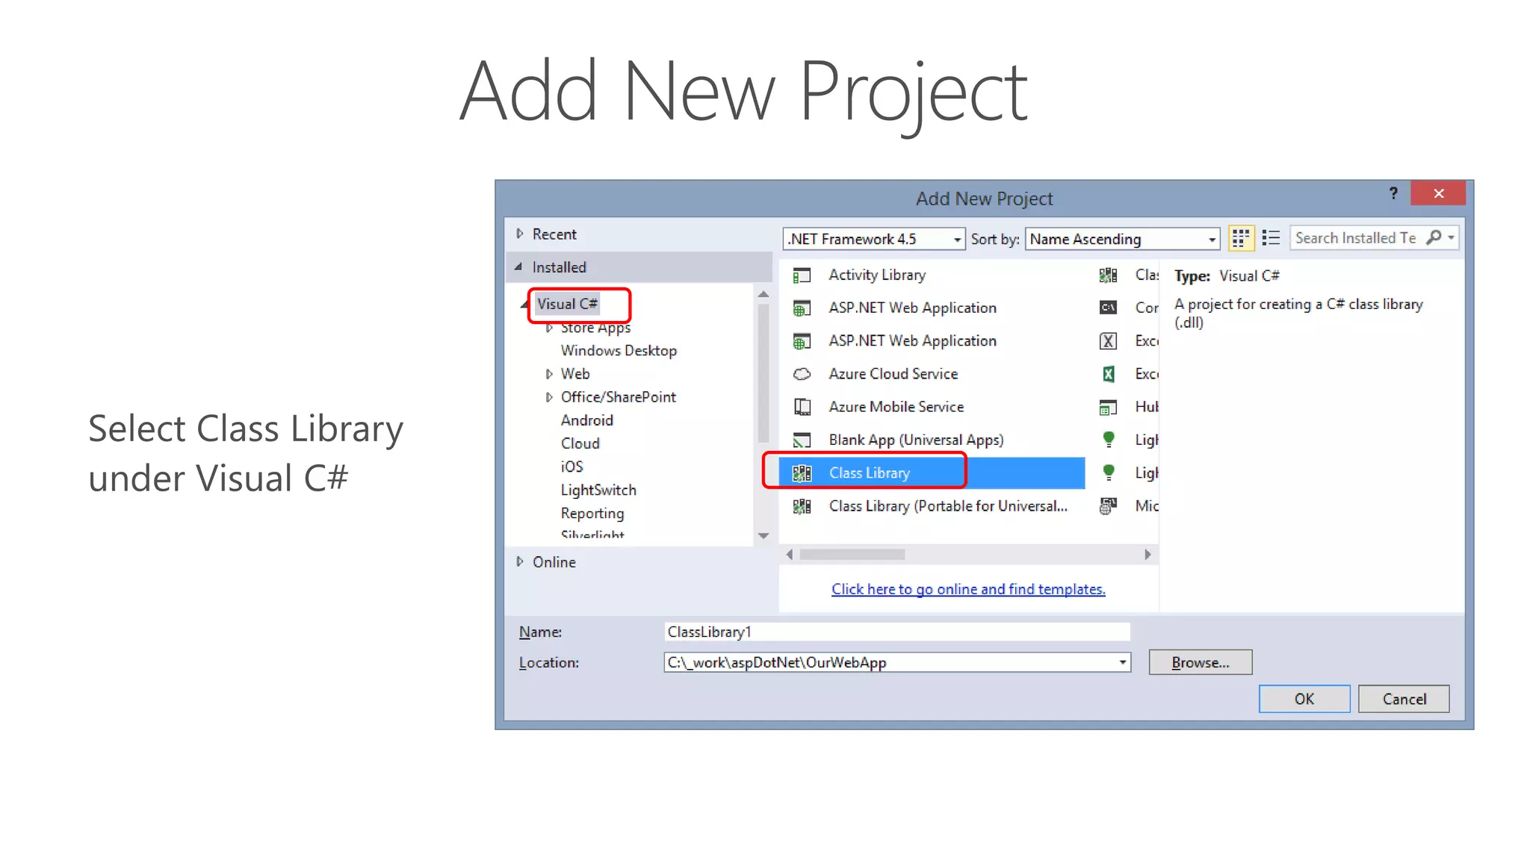Click the project Name input field
The height and width of the screenshot is (860, 1530).
pyautogui.click(x=896, y=632)
